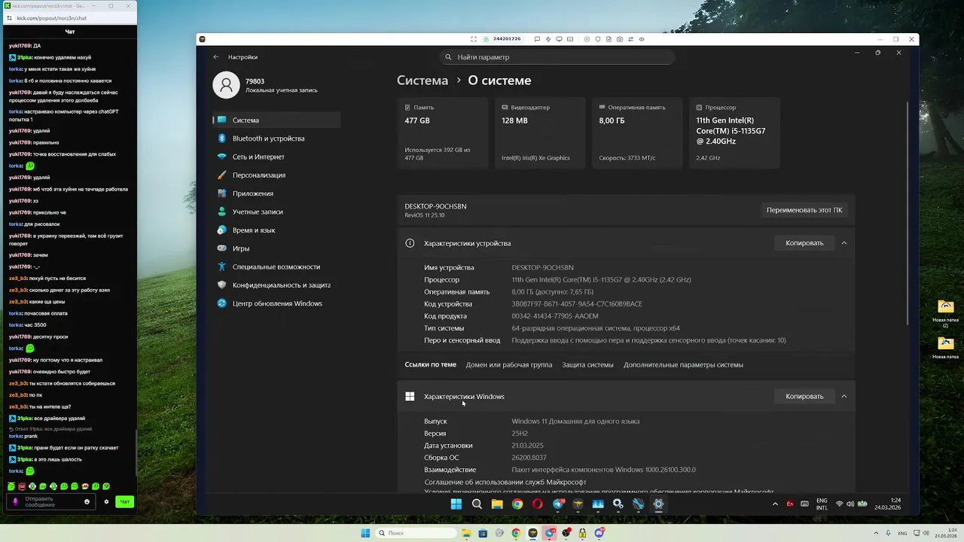Open the Защита системы link
This screenshot has width=964, height=542.
tap(587, 364)
